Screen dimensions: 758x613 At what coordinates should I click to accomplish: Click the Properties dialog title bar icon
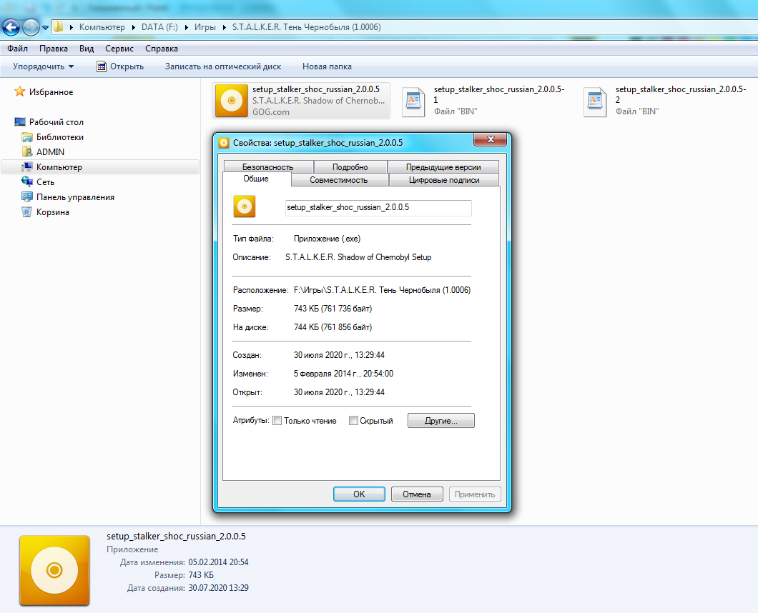pos(224,143)
